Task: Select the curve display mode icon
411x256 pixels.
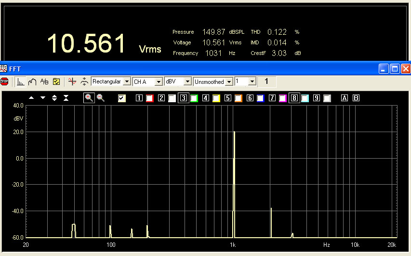Action: (x=32, y=81)
